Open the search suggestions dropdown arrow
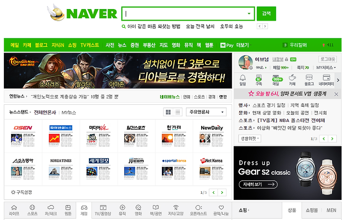Image resolution: width=344 pixels, height=220 pixels. click(249, 13)
